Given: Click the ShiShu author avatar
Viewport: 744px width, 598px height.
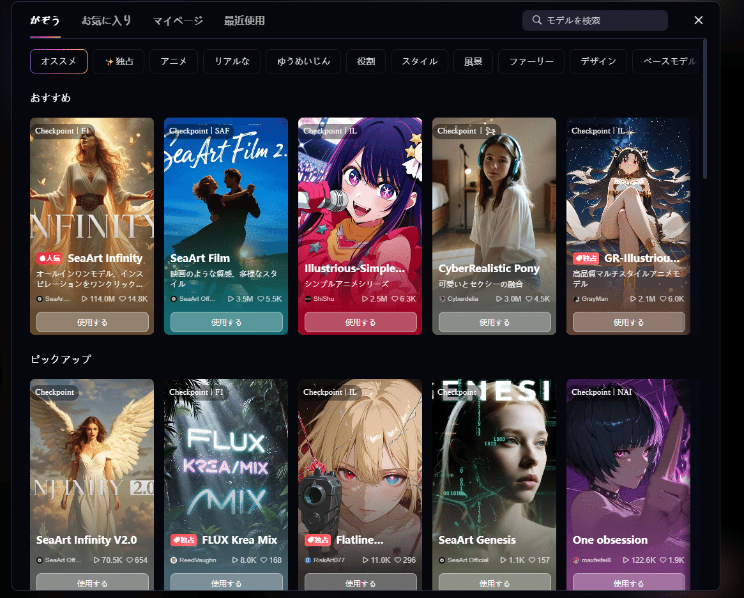Looking at the screenshot, I should (x=308, y=299).
